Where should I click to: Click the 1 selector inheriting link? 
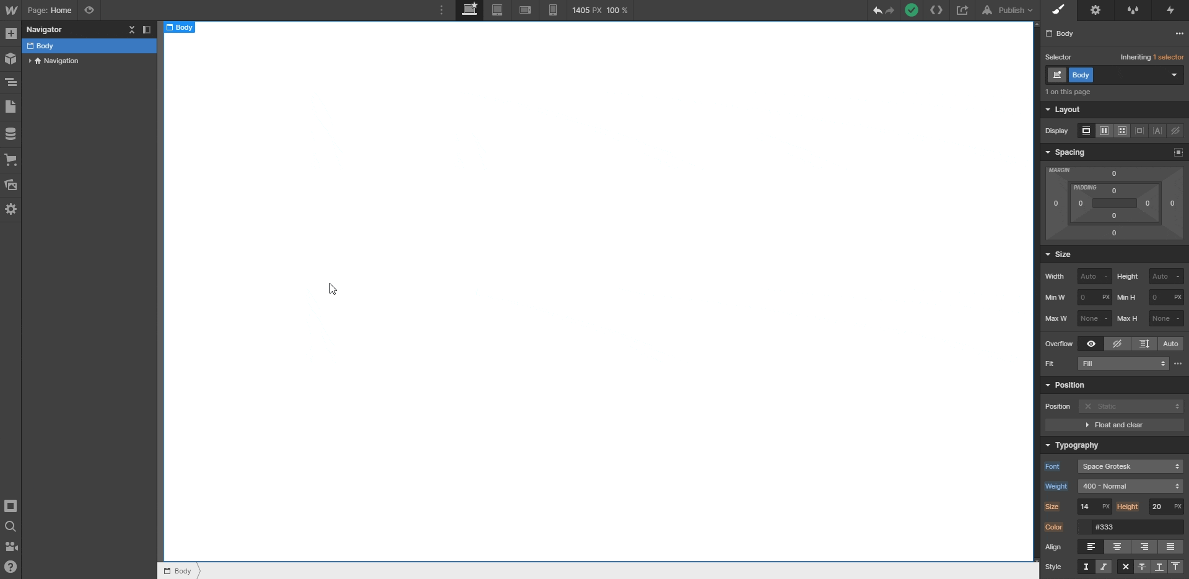pos(1168,57)
